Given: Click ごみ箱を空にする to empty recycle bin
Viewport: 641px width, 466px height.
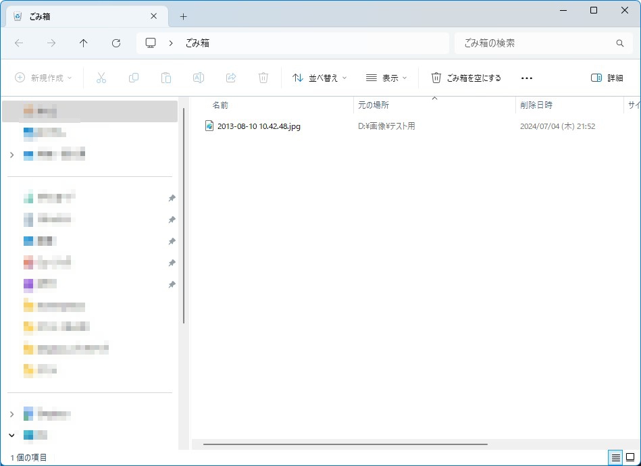Looking at the screenshot, I should coord(466,78).
